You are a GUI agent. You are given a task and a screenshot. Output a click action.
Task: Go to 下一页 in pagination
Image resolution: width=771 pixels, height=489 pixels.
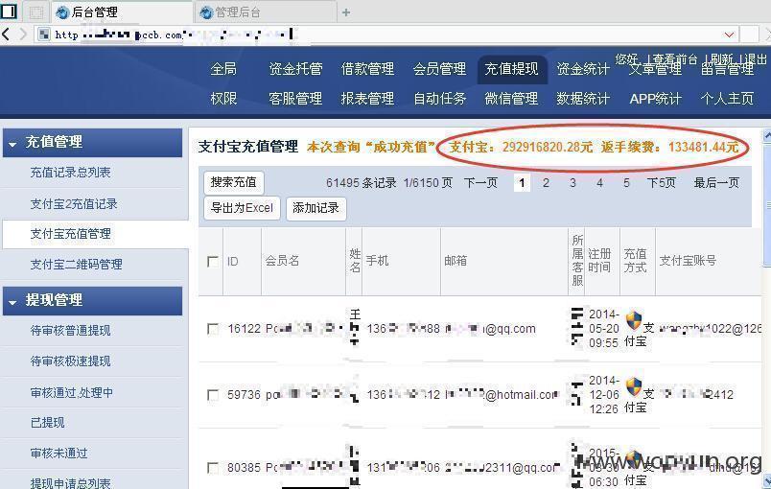click(480, 183)
